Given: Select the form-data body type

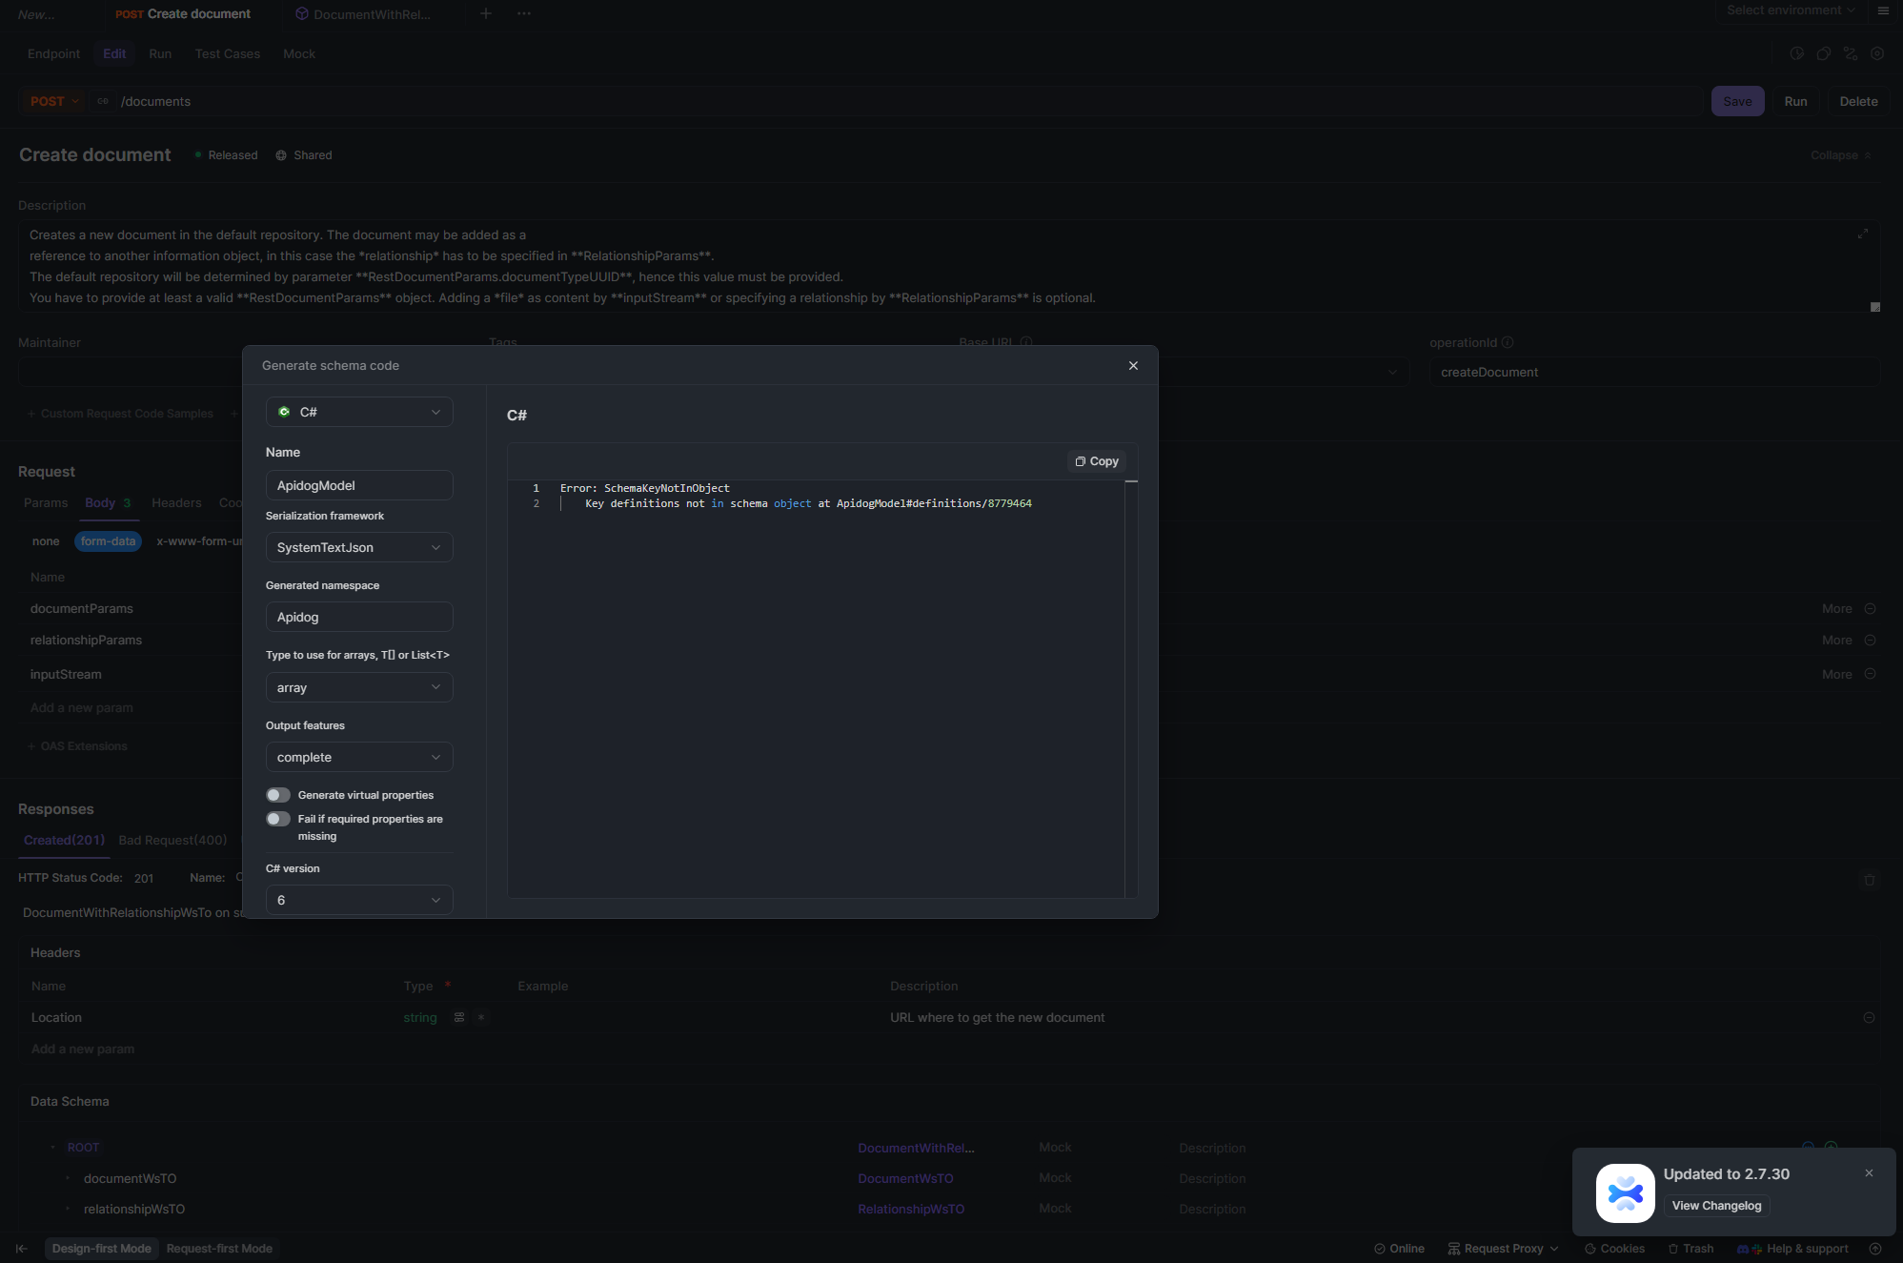Looking at the screenshot, I should 108,541.
